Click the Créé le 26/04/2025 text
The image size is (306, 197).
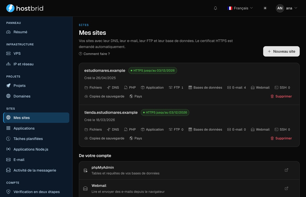(100, 78)
